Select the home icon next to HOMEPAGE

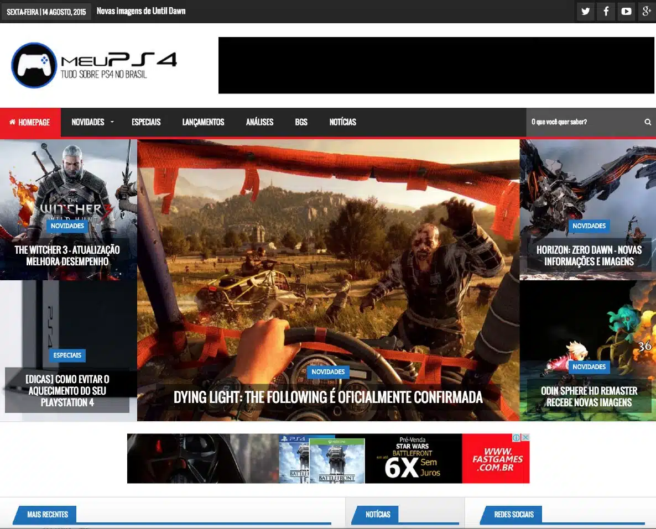[x=13, y=122]
